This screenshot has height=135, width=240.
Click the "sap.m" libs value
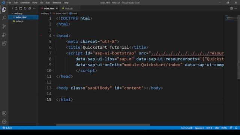pos(125,59)
